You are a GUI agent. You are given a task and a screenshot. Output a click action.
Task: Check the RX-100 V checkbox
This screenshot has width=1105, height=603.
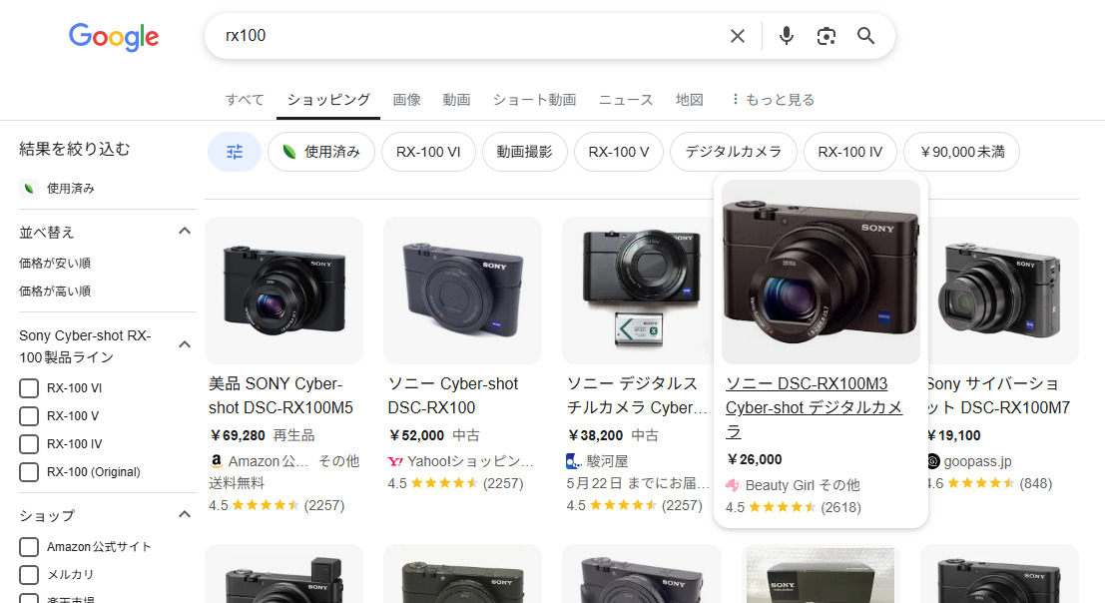(29, 416)
